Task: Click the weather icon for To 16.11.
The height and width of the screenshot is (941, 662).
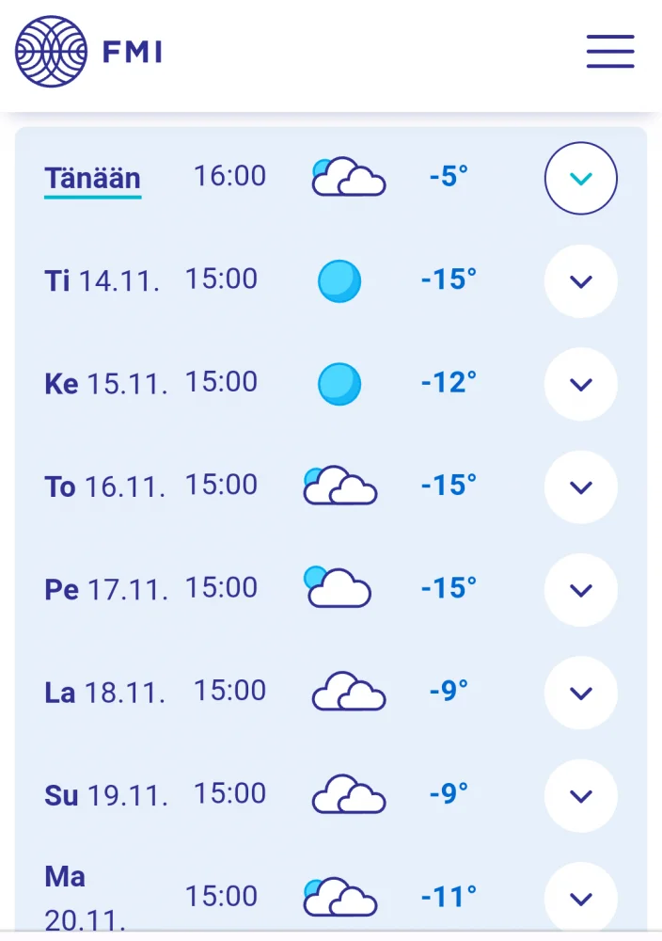Action: pyautogui.click(x=339, y=486)
